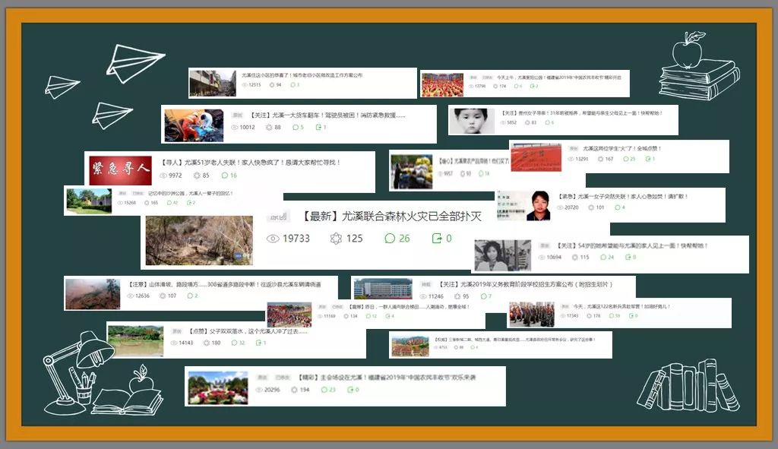Viewport: 778px width, 449px height.
Task: Click the comment icon with 16 on missing-person article
Action: (x=225, y=175)
